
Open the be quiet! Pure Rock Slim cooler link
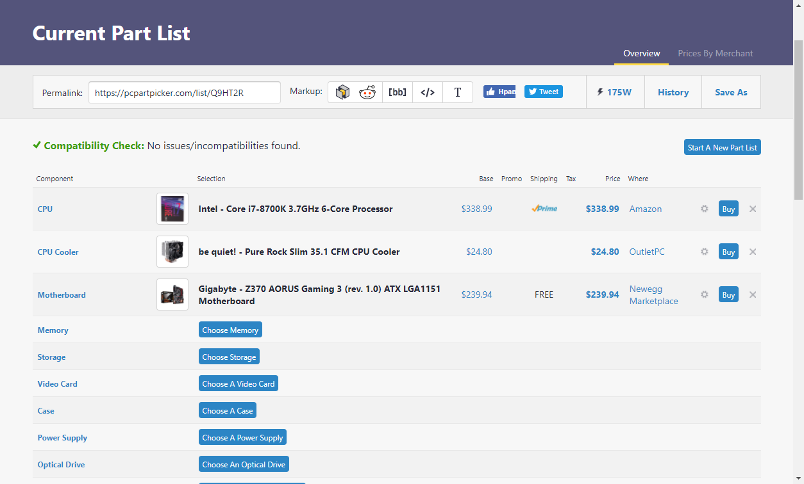tap(299, 252)
